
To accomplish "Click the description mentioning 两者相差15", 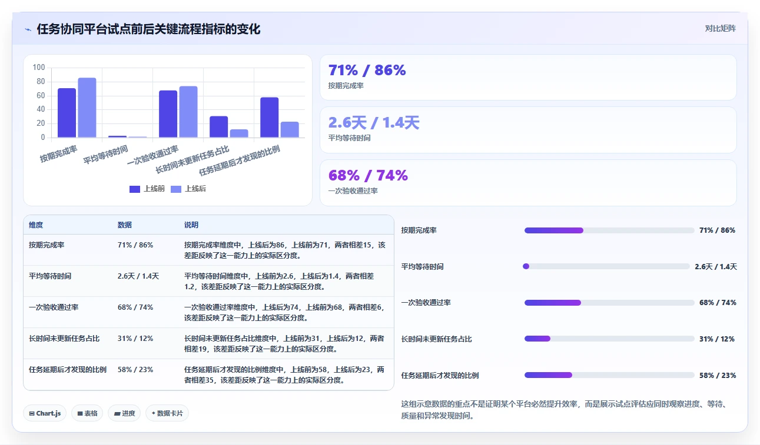I will pos(285,250).
